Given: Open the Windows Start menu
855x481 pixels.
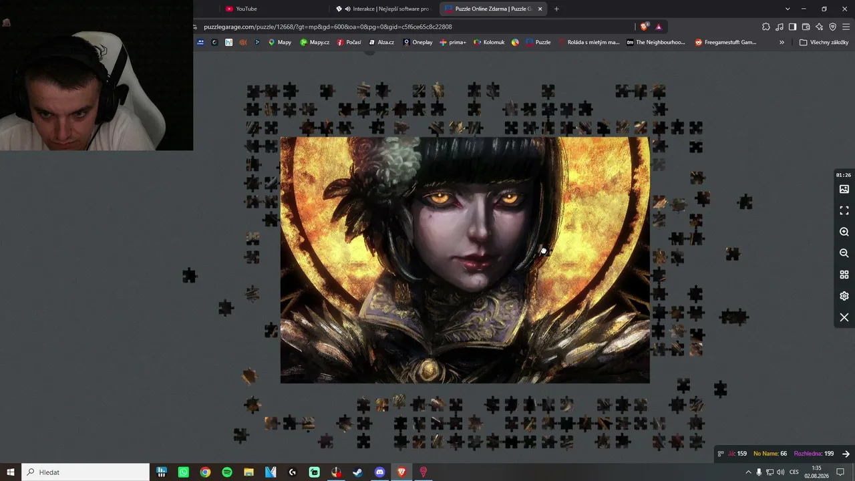Looking at the screenshot, I should [x=11, y=472].
